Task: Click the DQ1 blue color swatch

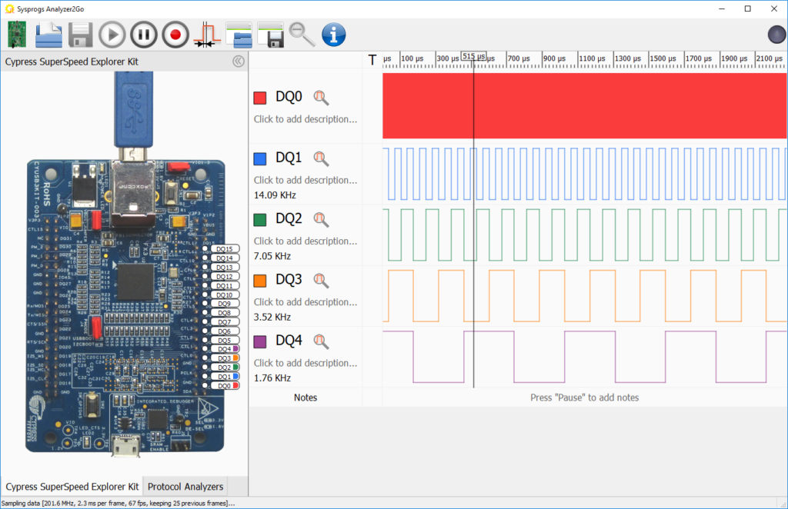Action: coord(260,159)
